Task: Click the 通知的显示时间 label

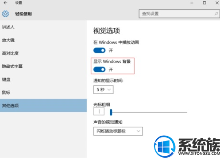Action: click(x=108, y=81)
